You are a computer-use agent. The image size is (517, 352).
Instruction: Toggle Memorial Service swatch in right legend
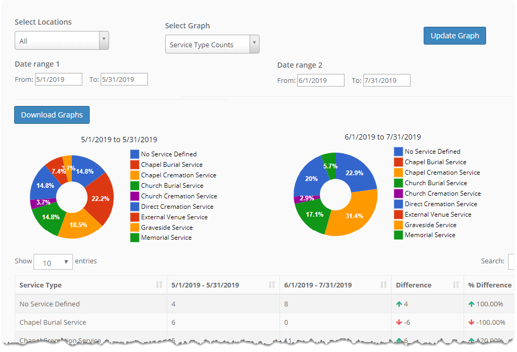[x=398, y=235]
